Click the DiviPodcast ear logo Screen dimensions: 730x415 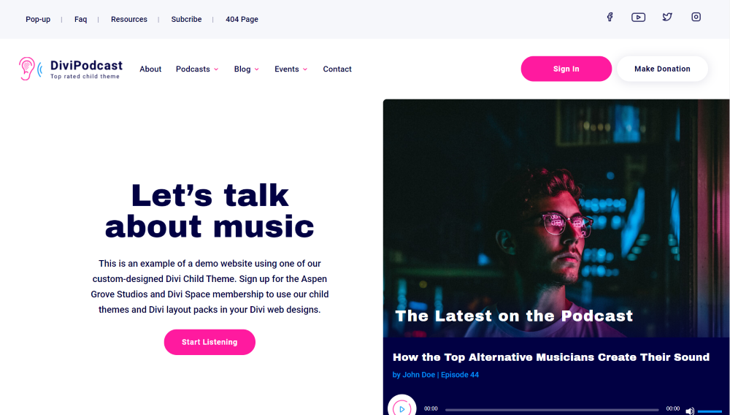(30, 69)
